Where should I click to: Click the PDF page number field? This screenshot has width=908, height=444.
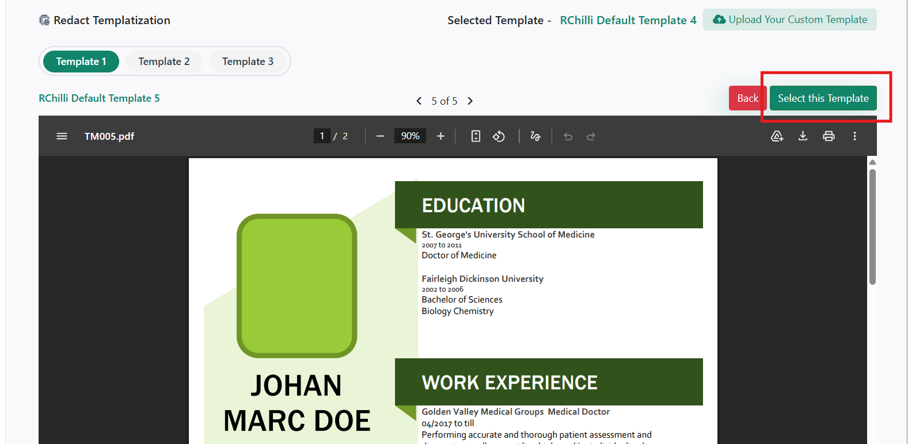[x=322, y=136]
